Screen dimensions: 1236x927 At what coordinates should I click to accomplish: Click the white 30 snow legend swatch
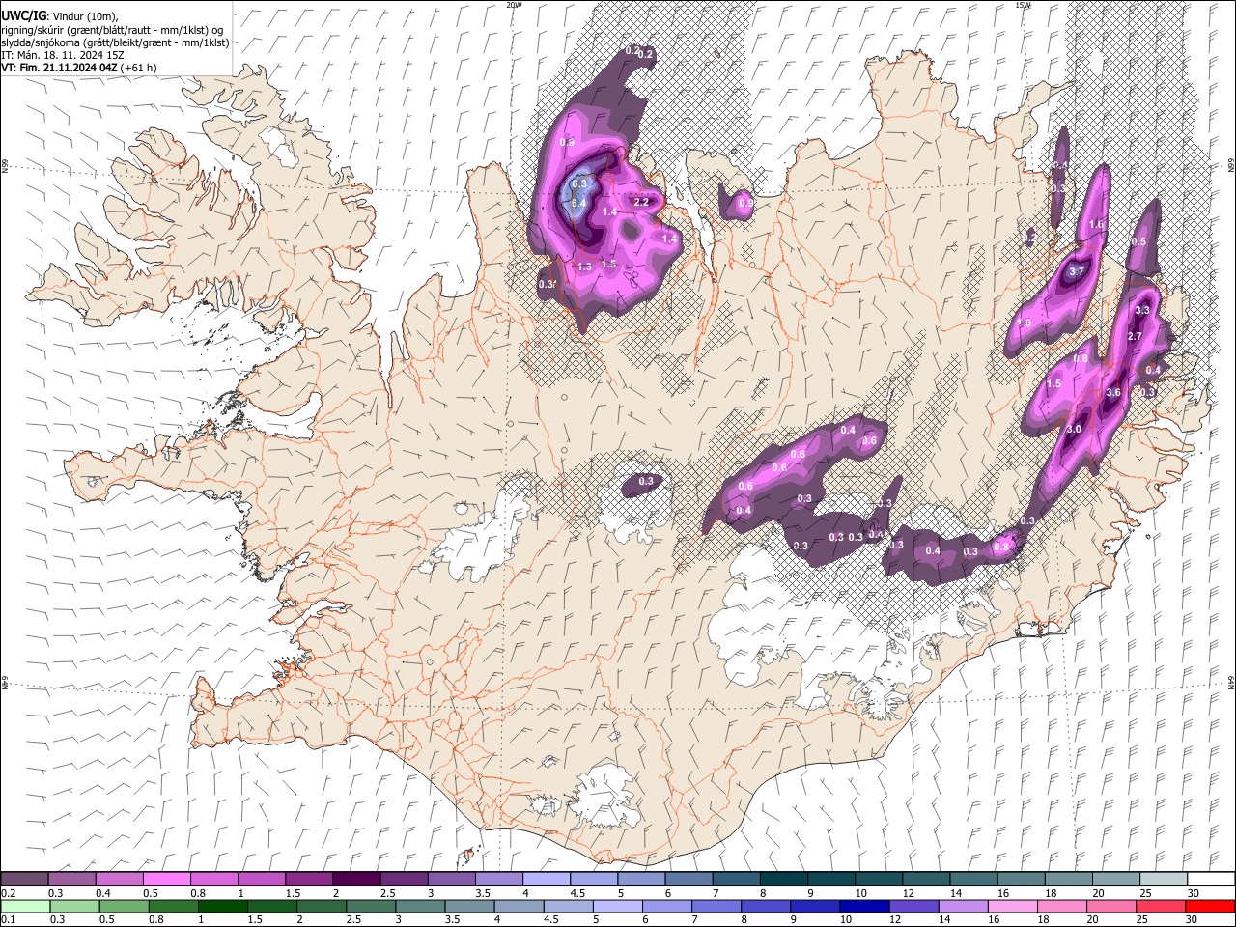pos(1211,879)
